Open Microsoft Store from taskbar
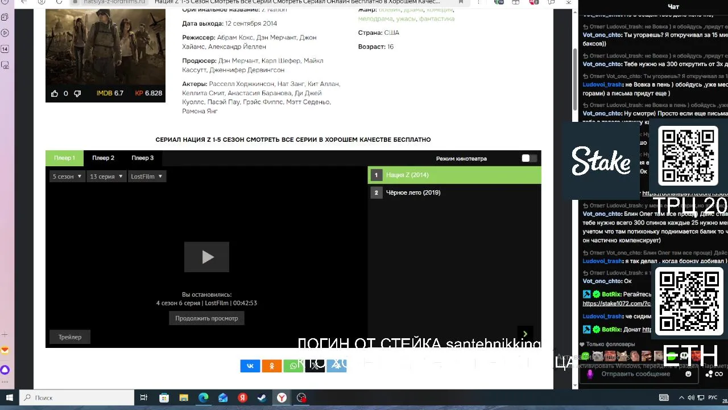 click(164, 397)
